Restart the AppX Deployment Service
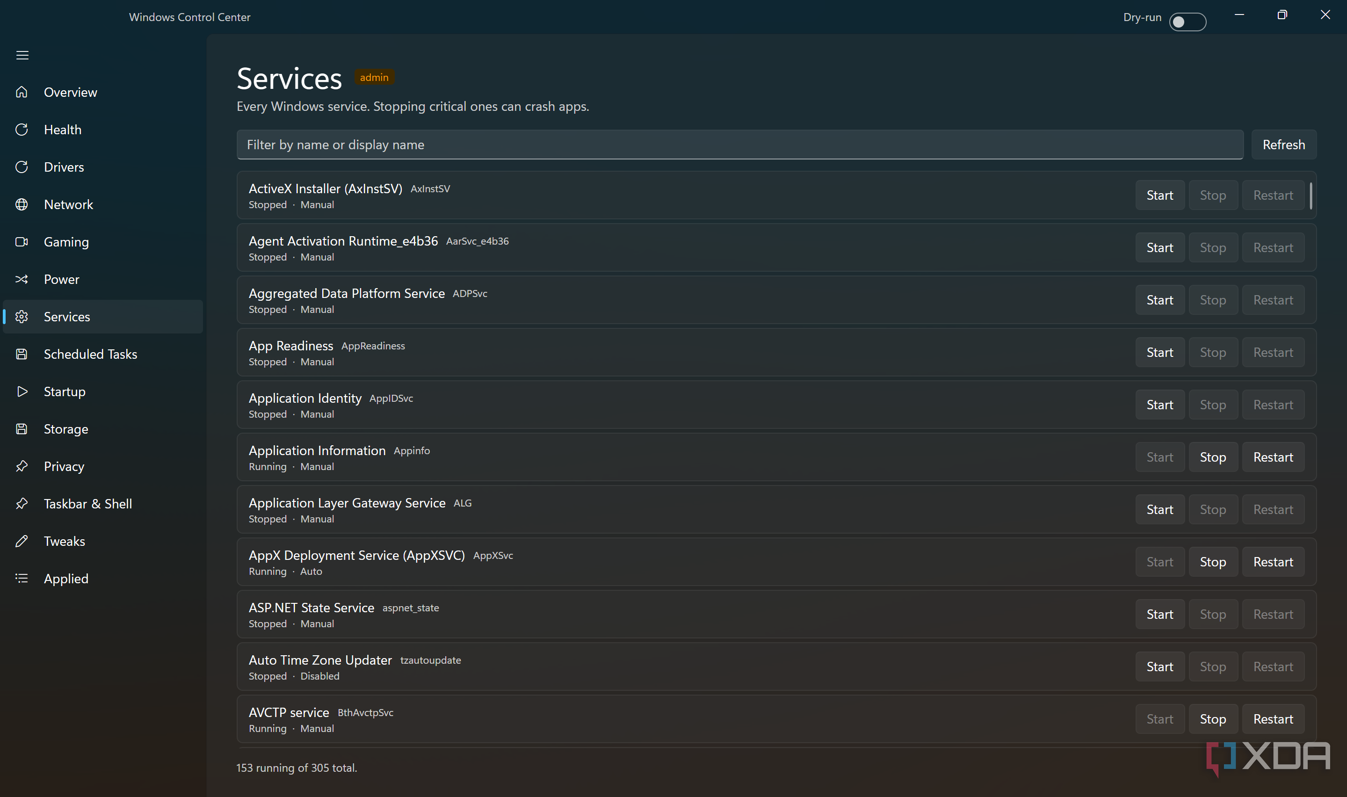The height and width of the screenshot is (797, 1347). 1273,562
